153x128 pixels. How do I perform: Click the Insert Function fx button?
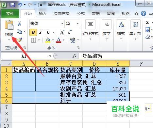[75, 56]
